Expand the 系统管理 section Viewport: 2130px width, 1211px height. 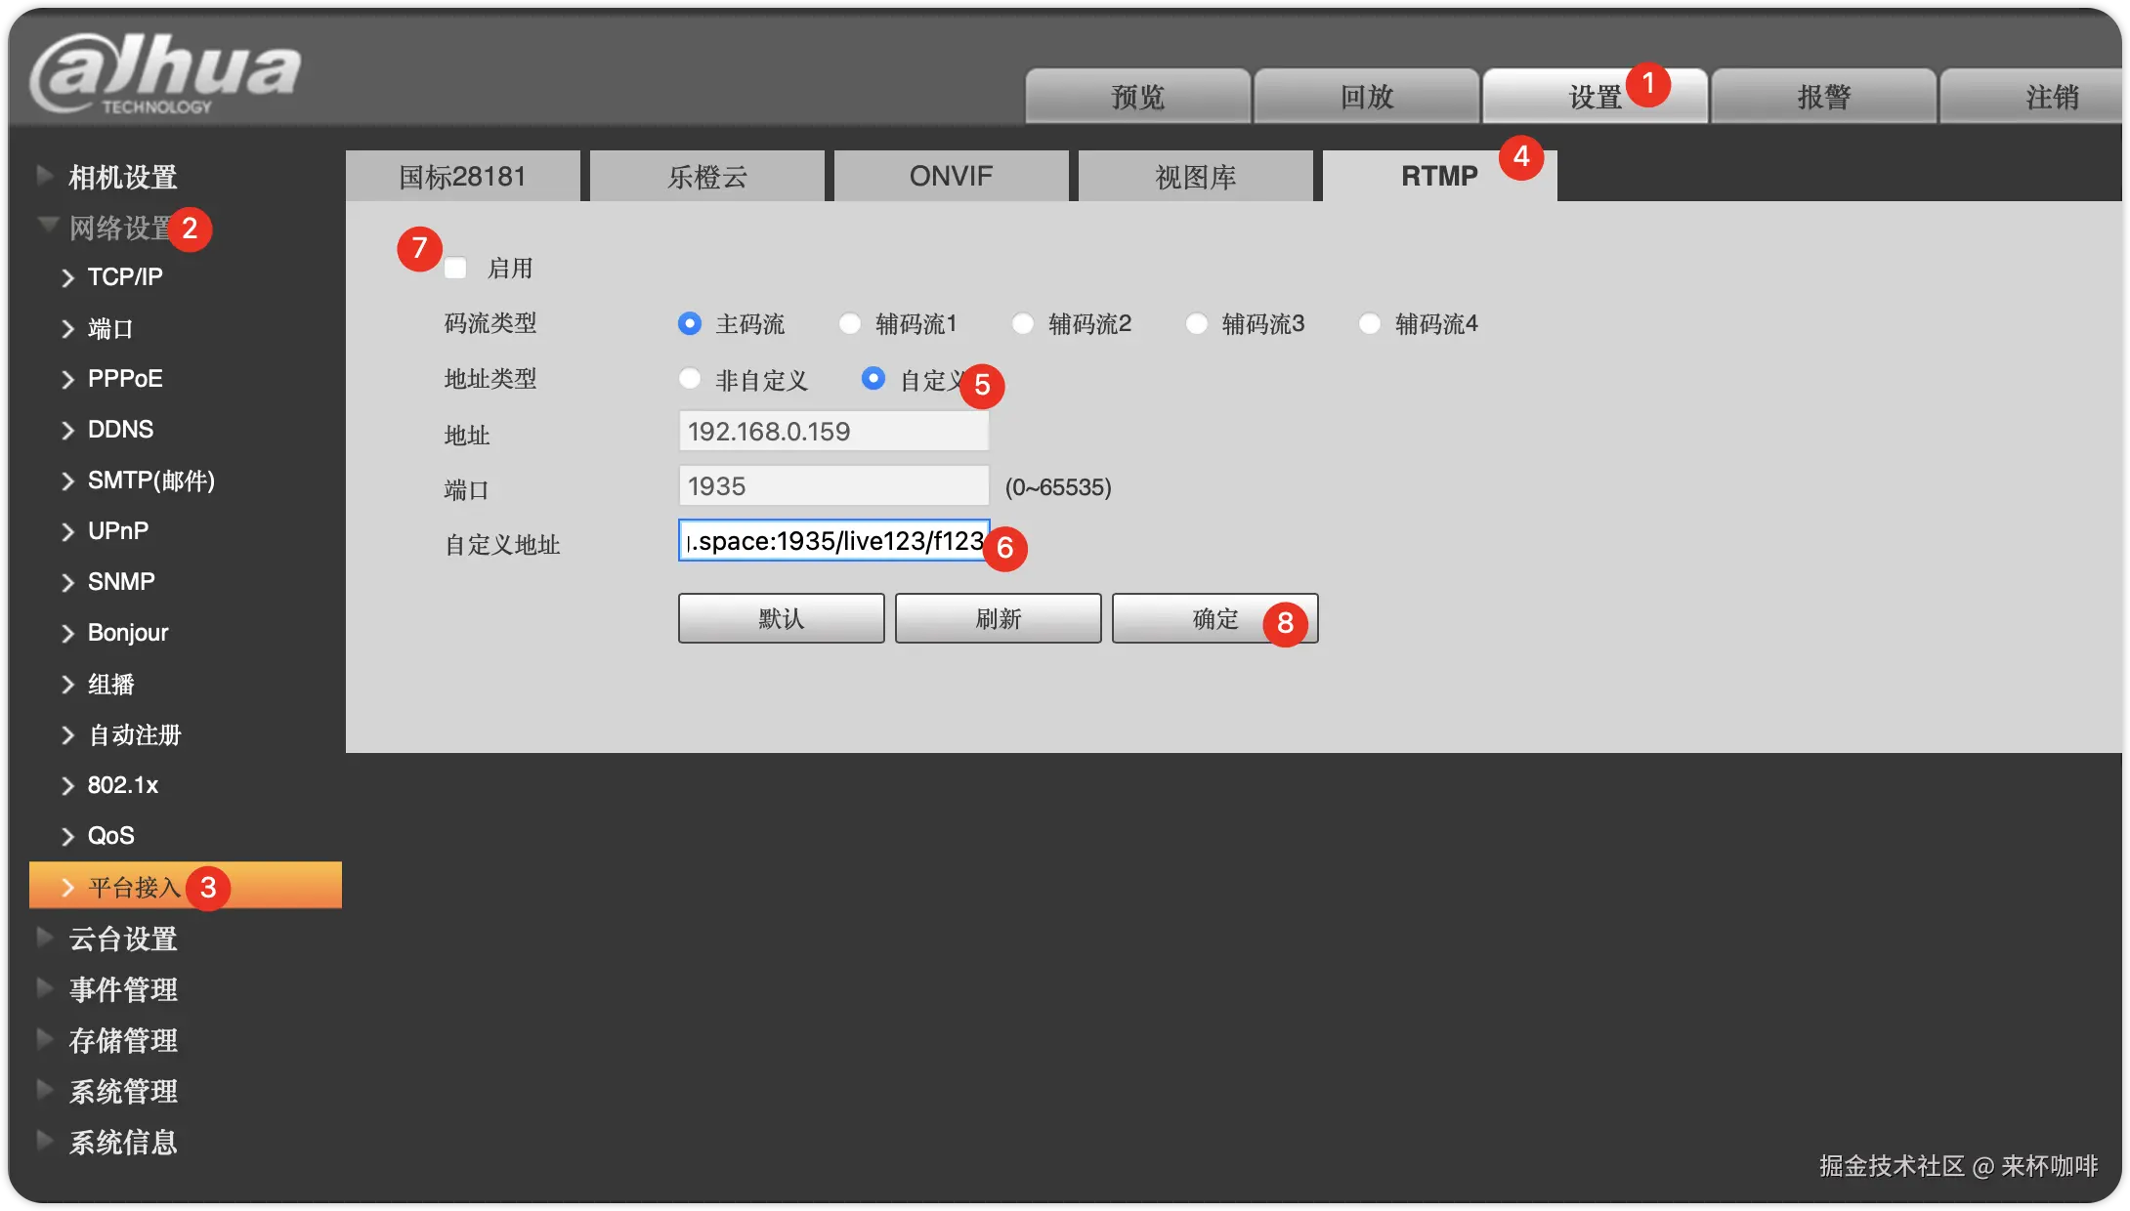pyautogui.click(x=122, y=1091)
